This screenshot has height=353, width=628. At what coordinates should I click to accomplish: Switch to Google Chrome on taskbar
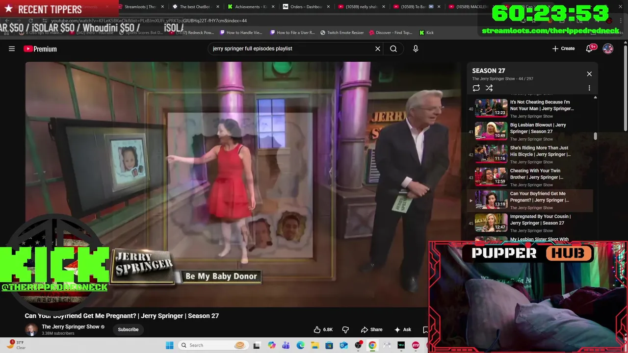click(x=372, y=345)
